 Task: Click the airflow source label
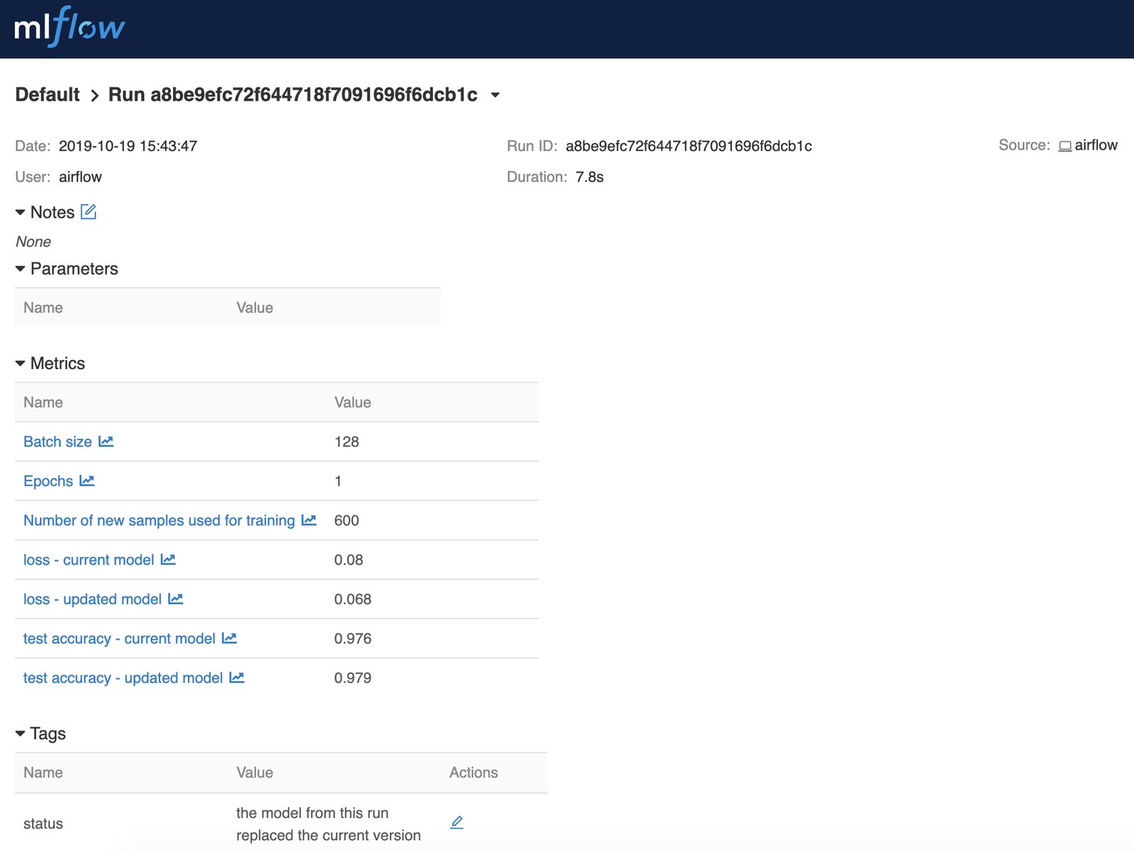point(1095,145)
